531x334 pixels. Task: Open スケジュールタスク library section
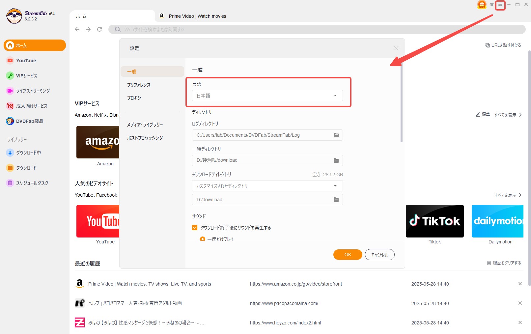click(35, 183)
